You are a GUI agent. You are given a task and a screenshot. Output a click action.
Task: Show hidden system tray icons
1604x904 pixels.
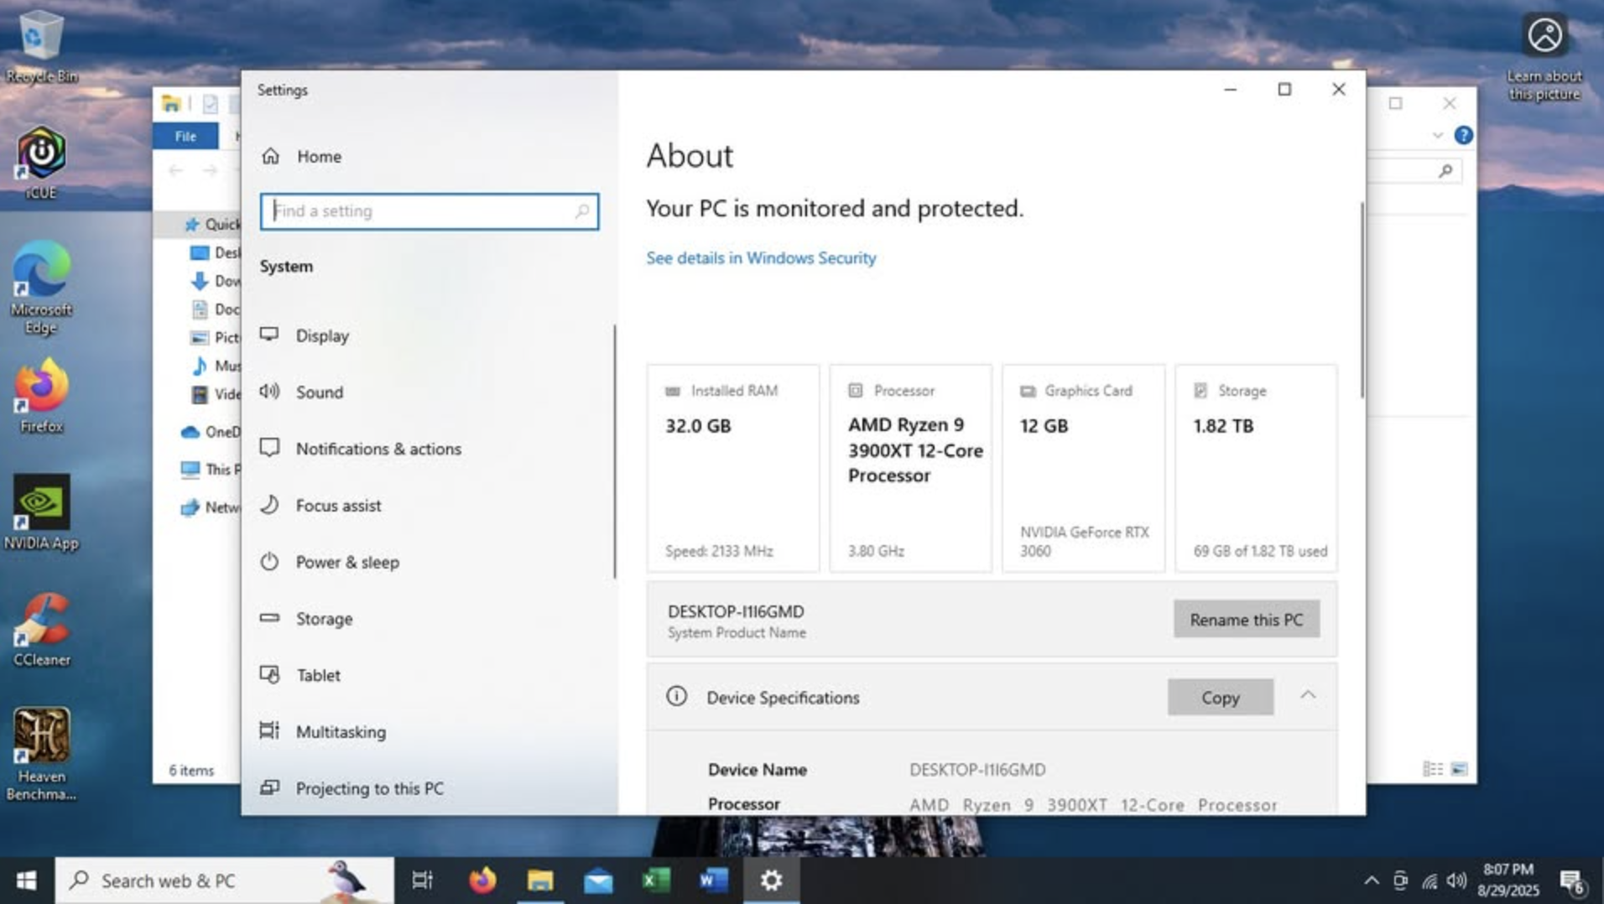(x=1371, y=881)
